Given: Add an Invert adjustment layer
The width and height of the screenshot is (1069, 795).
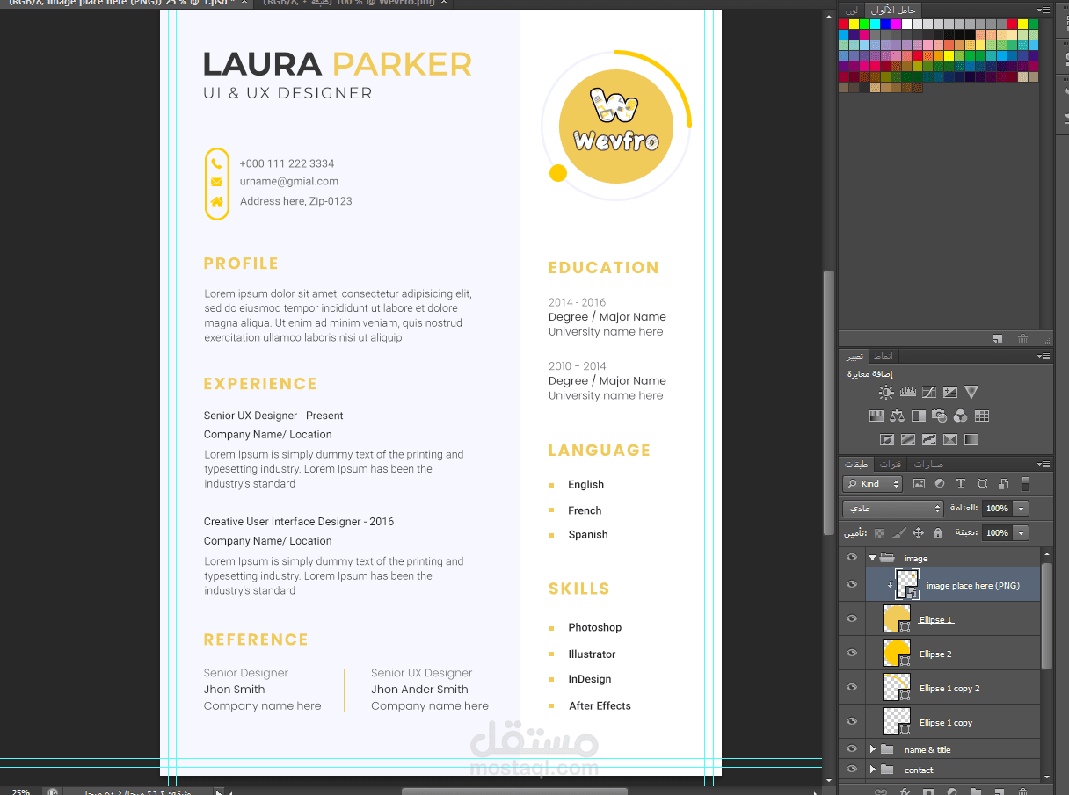Looking at the screenshot, I should 886,440.
